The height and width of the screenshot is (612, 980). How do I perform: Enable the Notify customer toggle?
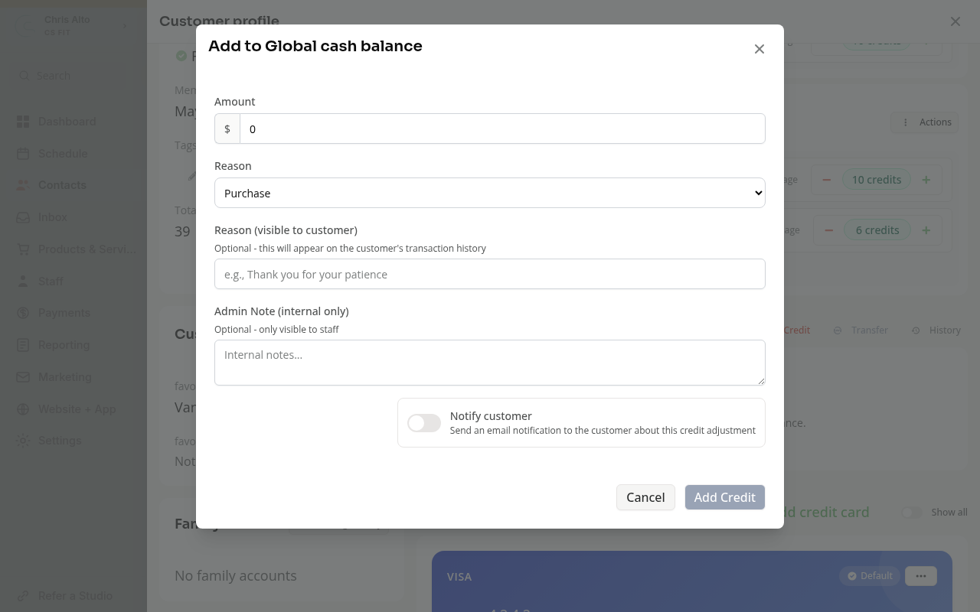click(424, 423)
